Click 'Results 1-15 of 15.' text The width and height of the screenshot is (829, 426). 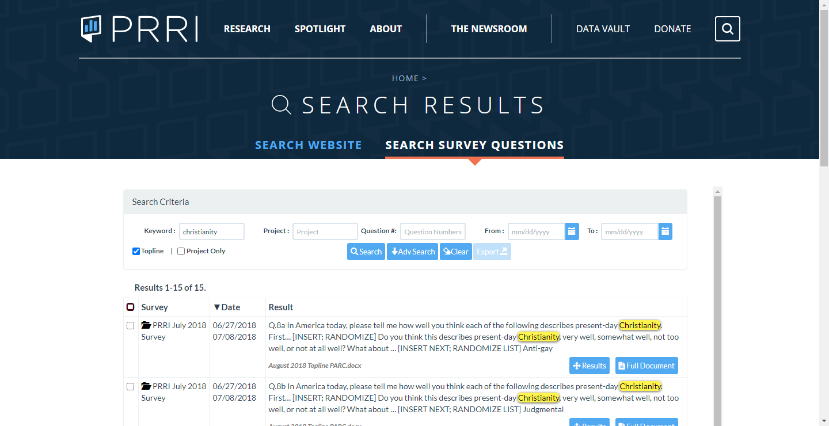[x=170, y=287]
